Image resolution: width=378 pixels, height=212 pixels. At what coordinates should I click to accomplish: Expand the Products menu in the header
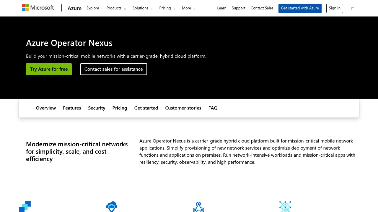(x=116, y=8)
